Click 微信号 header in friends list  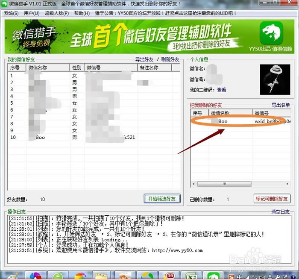111,68
